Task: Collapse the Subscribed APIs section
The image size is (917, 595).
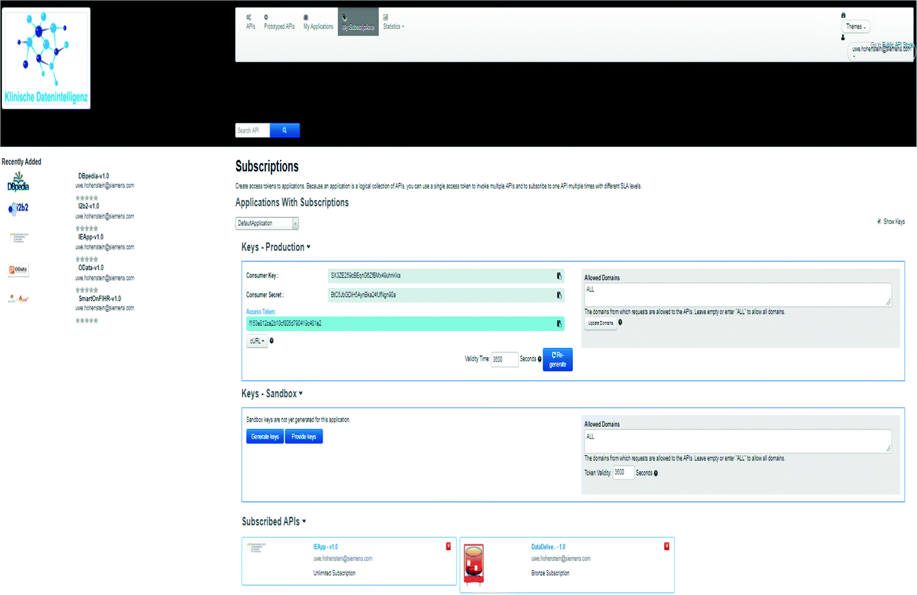Action: click(274, 522)
